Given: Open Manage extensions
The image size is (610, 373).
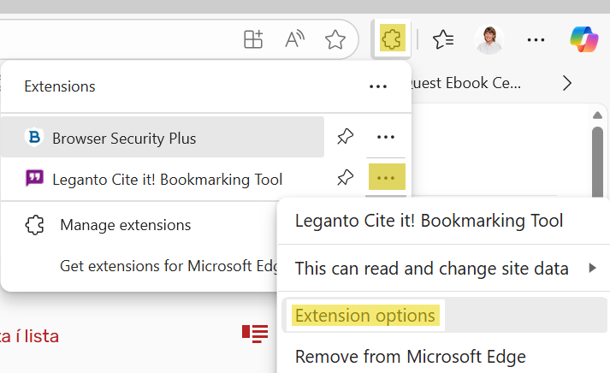Looking at the screenshot, I should point(125,225).
